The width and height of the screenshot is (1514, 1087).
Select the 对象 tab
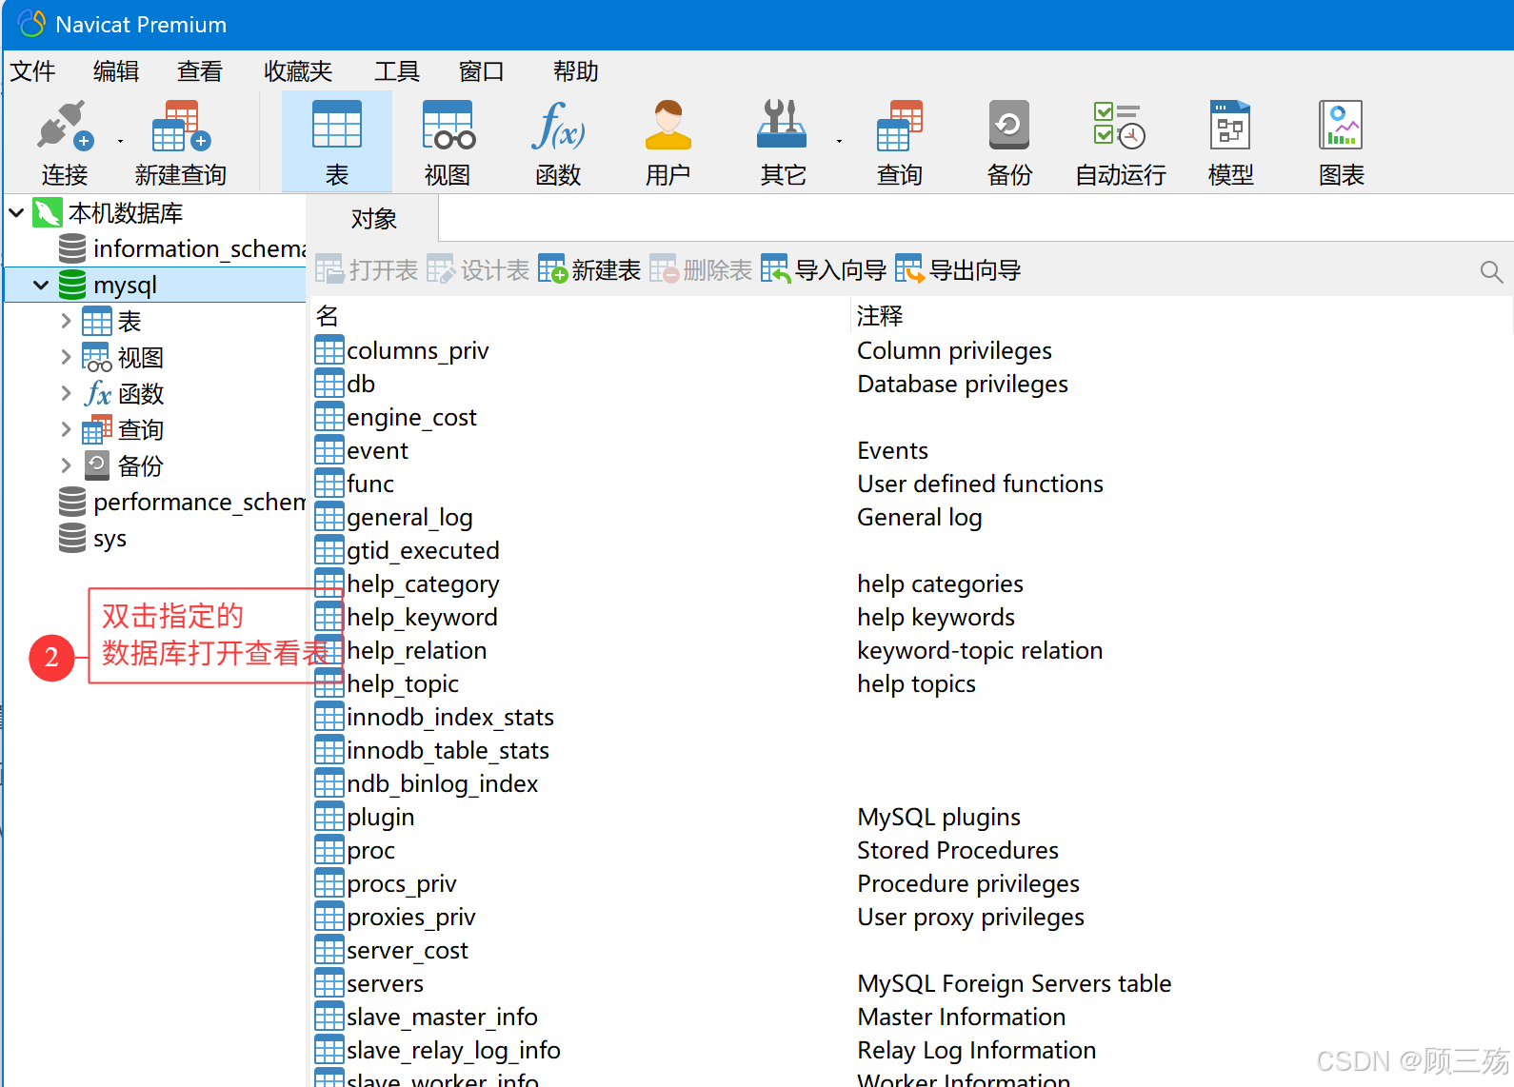point(373,219)
